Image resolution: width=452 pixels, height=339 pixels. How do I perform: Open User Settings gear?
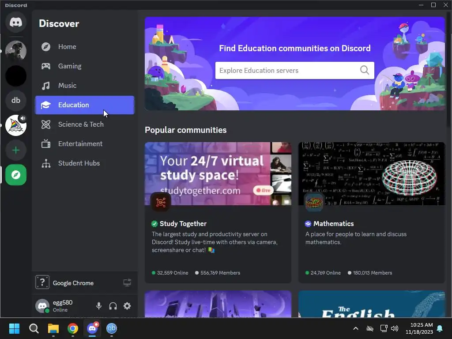pyautogui.click(x=127, y=306)
